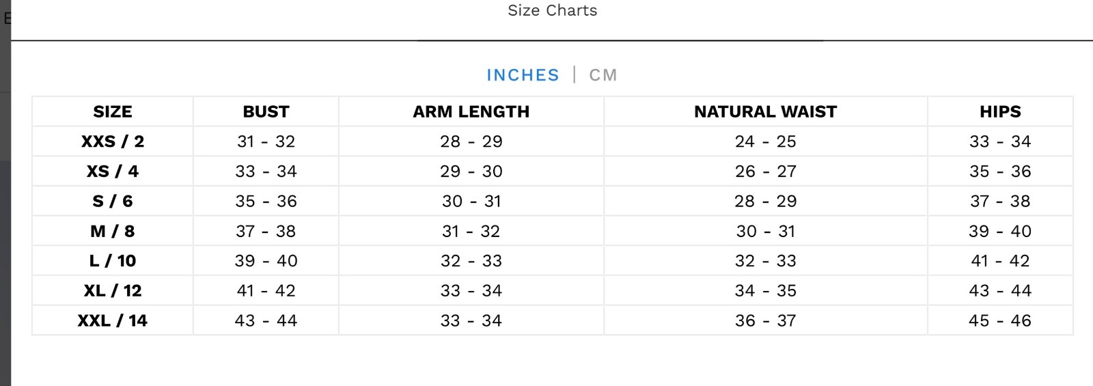Switch to the CM unit tab
This screenshot has width=1093, height=386.
point(603,75)
